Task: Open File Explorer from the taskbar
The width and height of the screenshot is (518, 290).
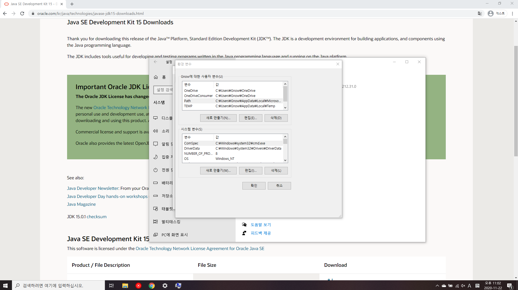Action: (x=125, y=285)
